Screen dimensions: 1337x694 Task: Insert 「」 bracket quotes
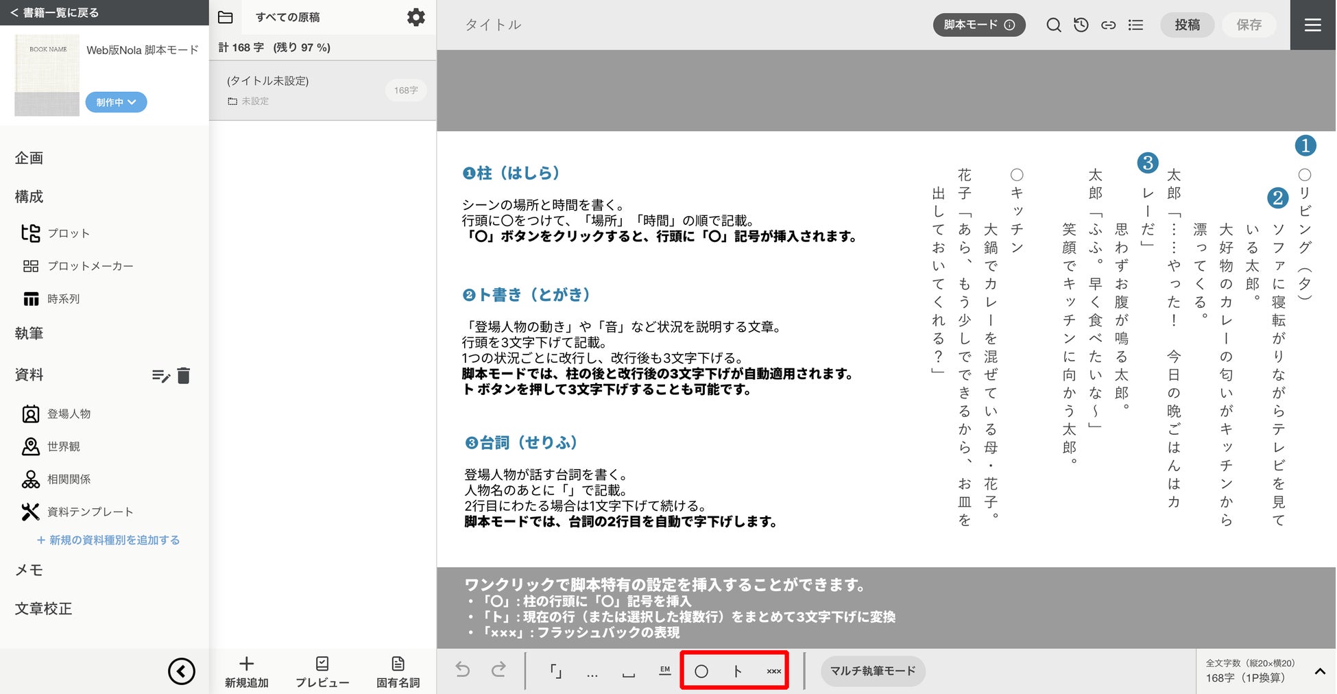click(556, 671)
